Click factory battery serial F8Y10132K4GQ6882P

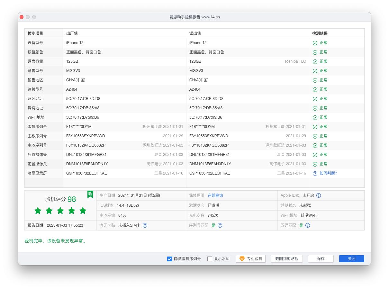click(x=86, y=145)
